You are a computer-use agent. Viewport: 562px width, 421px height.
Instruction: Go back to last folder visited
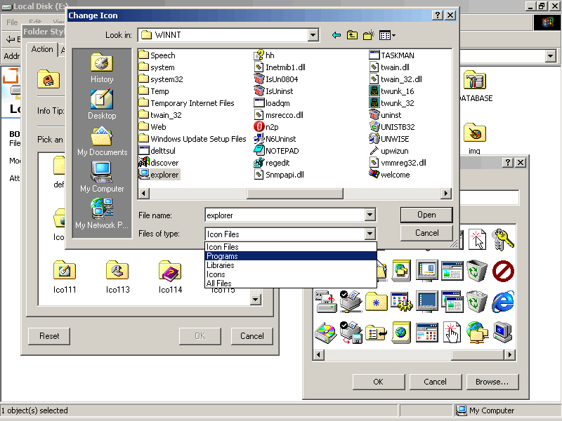coord(336,35)
